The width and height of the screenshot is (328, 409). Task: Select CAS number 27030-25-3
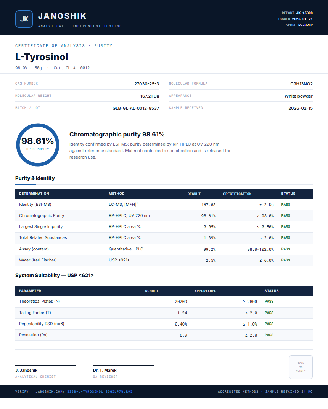click(x=147, y=84)
